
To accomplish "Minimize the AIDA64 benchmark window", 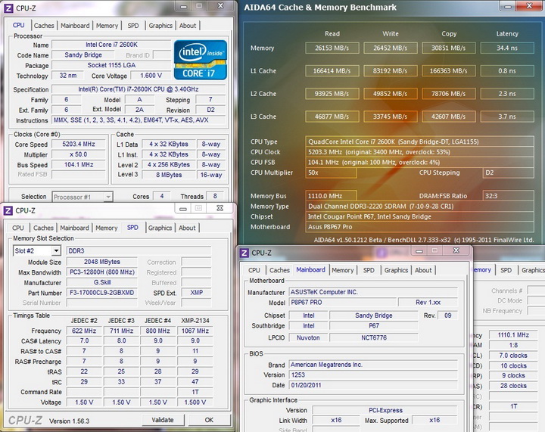I will [x=508, y=6].
